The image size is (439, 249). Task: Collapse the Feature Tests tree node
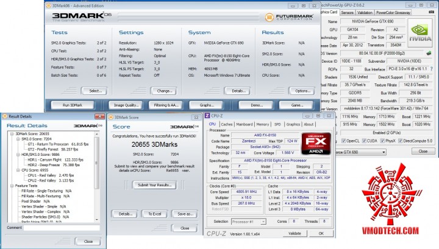(12, 186)
